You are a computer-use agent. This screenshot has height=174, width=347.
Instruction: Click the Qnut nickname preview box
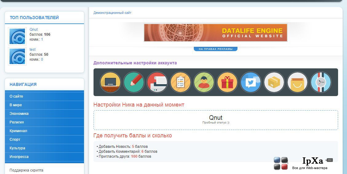pyautogui.click(x=216, y=120)
